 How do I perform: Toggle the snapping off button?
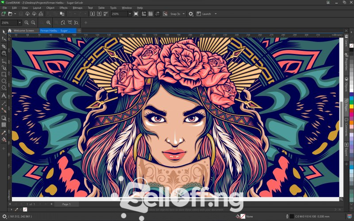click(165, 14)
